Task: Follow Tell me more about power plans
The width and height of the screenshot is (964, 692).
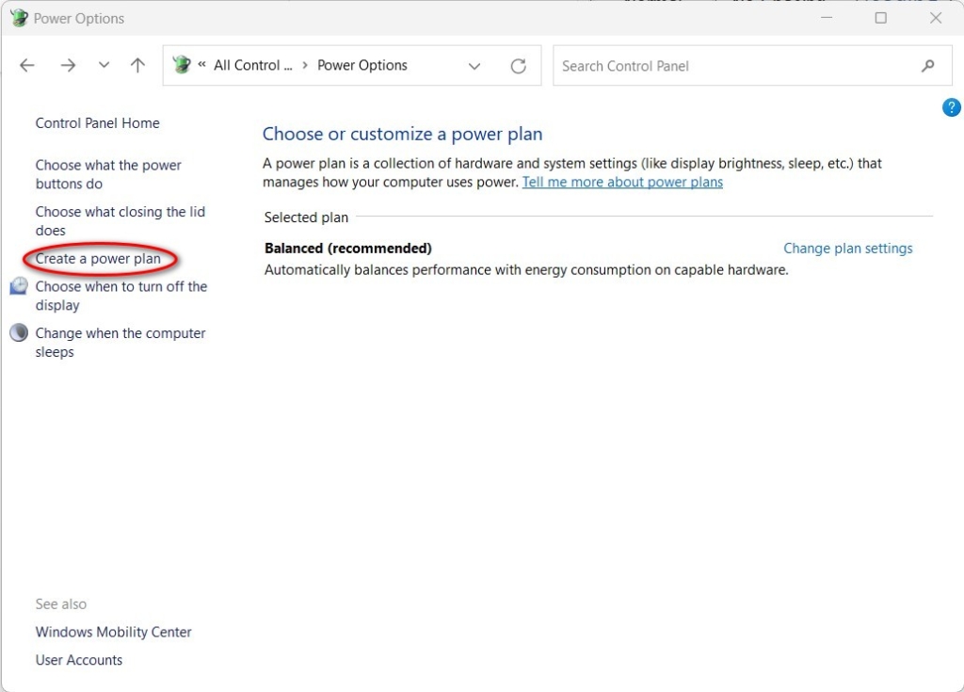Action: [x=622, y=182]
